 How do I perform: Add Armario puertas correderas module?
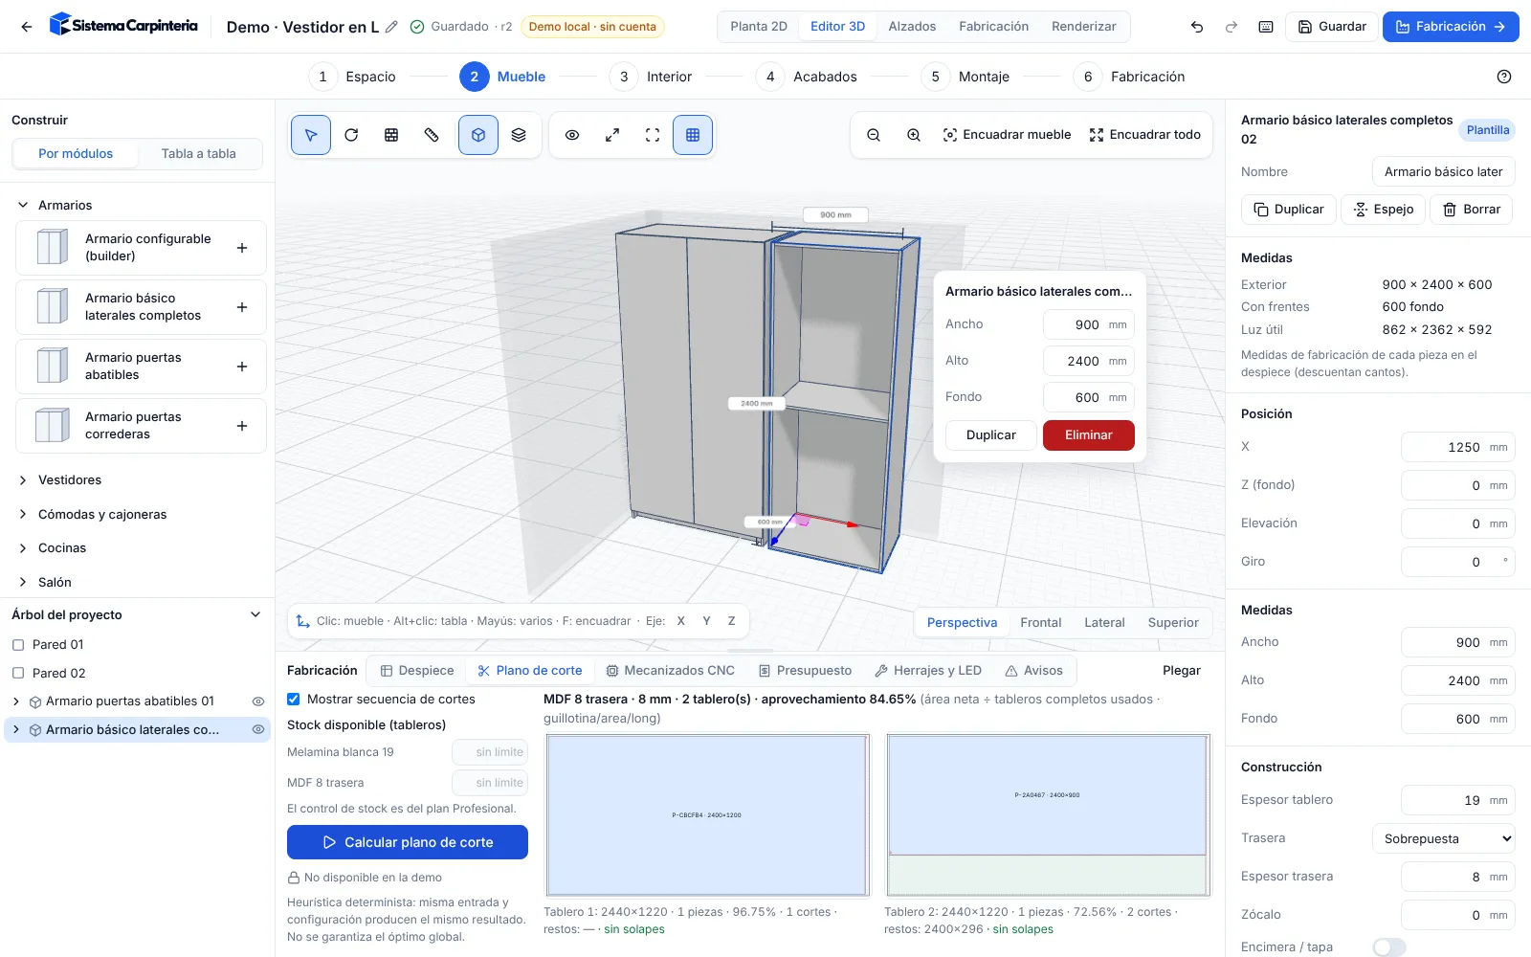coord(242,426)
